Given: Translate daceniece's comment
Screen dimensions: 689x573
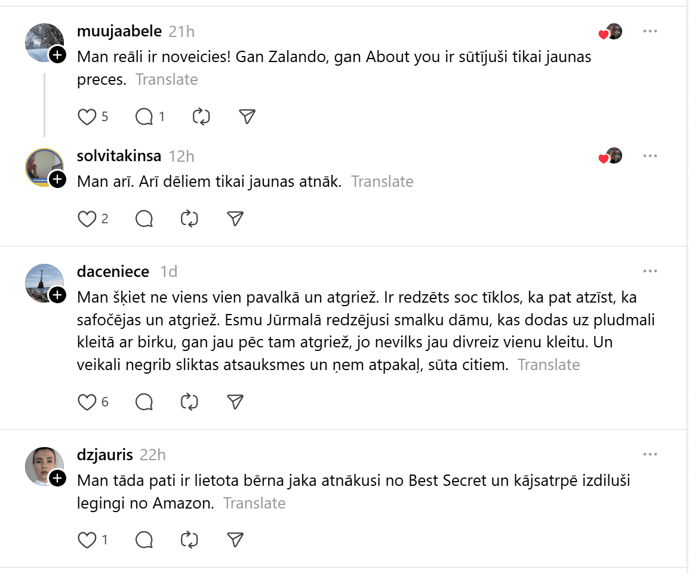Looking at the screenshot, I should pyautogui.click(x=549, y=365).
